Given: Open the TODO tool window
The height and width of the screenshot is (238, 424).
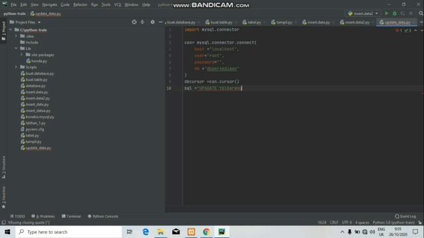Looking at the screenshot, I should pyautogui.click(x=17, y=216).
